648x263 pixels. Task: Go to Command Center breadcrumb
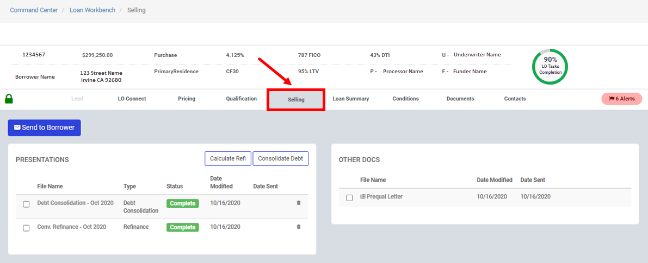coord(34,10)
